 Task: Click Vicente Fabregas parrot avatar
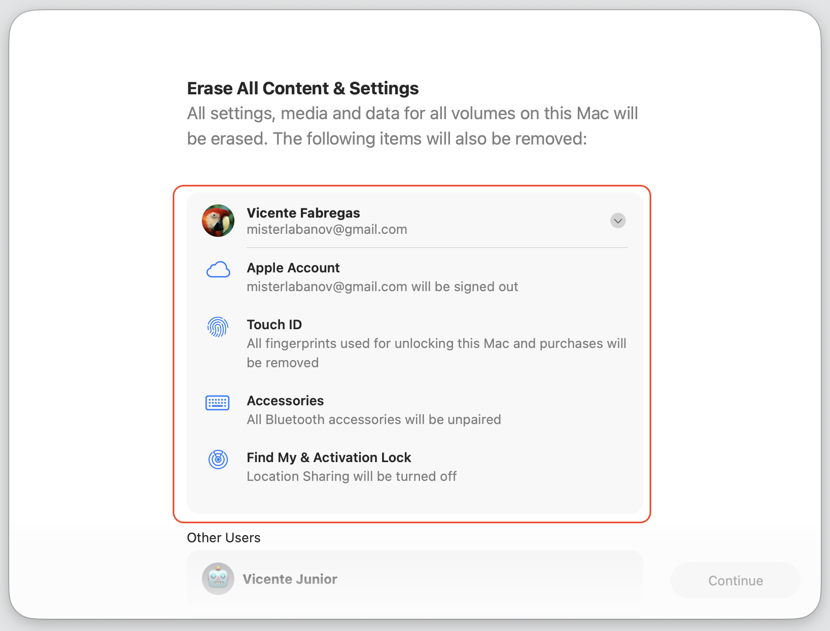pos(218,221)
